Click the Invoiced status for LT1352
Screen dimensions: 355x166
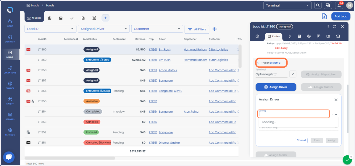coord(91,132)
